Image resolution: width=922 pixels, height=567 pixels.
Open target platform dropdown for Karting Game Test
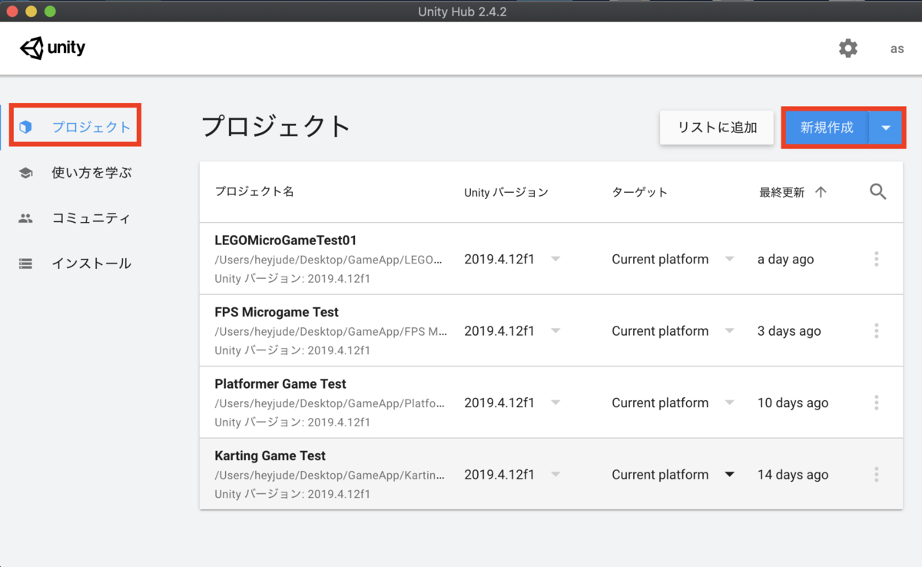(x=730, y=475)
